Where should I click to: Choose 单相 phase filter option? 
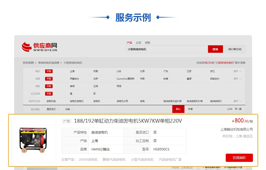[72, 86]
